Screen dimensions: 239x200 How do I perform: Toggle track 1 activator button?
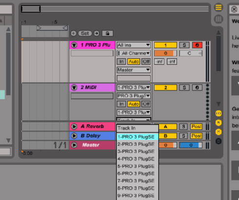[165, 45]
